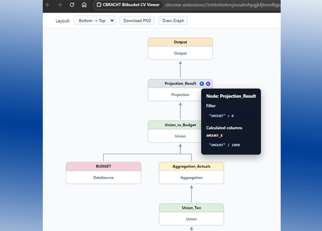Click the extension puzzle icon in address bar
The image size is (322, 231).
pos(99,5)
